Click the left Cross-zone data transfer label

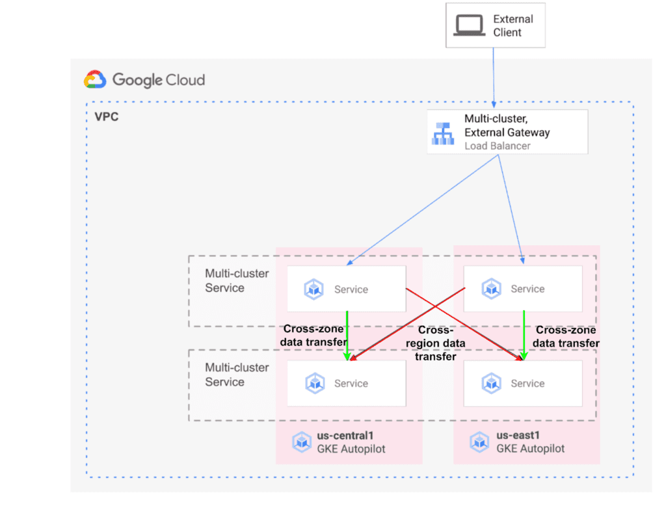click(x=315, y=336)
